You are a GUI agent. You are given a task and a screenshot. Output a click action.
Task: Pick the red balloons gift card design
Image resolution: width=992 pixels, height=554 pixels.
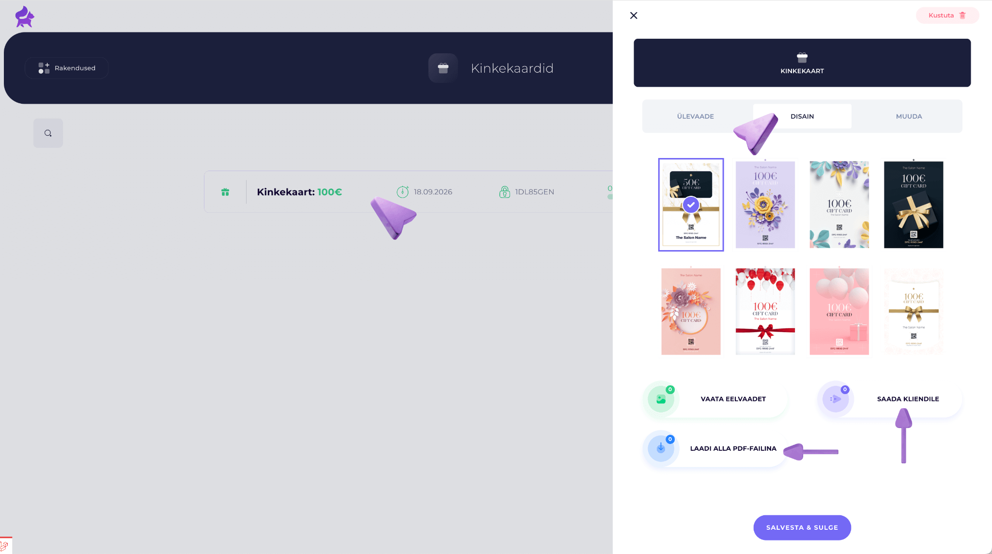coord(765,311)
